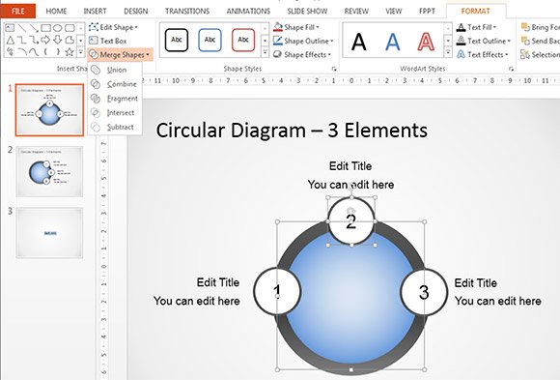Expand the Shape Fill options
This screenshot has width=560, height=380.
point(296,27)
